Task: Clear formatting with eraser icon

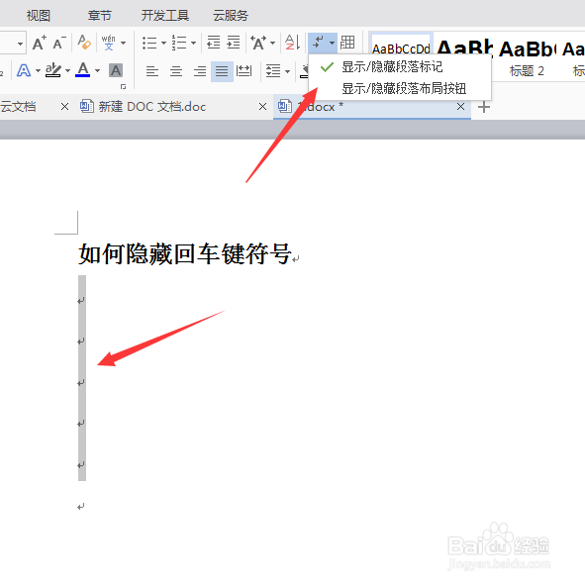Action: click(x=84, y=43)
